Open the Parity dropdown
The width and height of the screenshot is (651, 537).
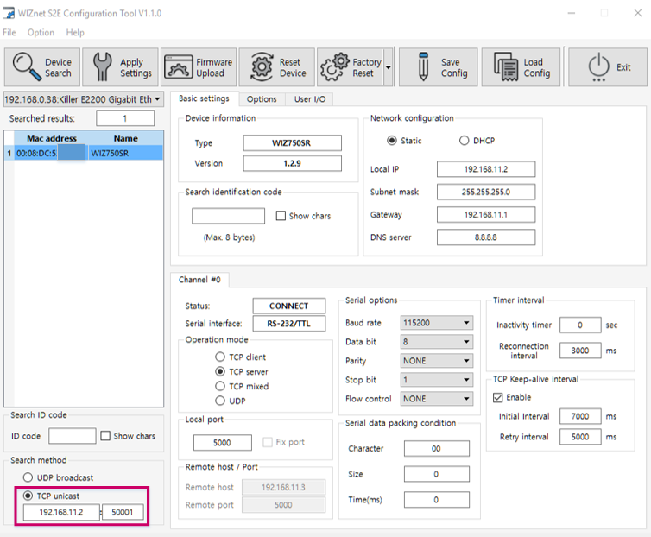[x=436, y=361]
